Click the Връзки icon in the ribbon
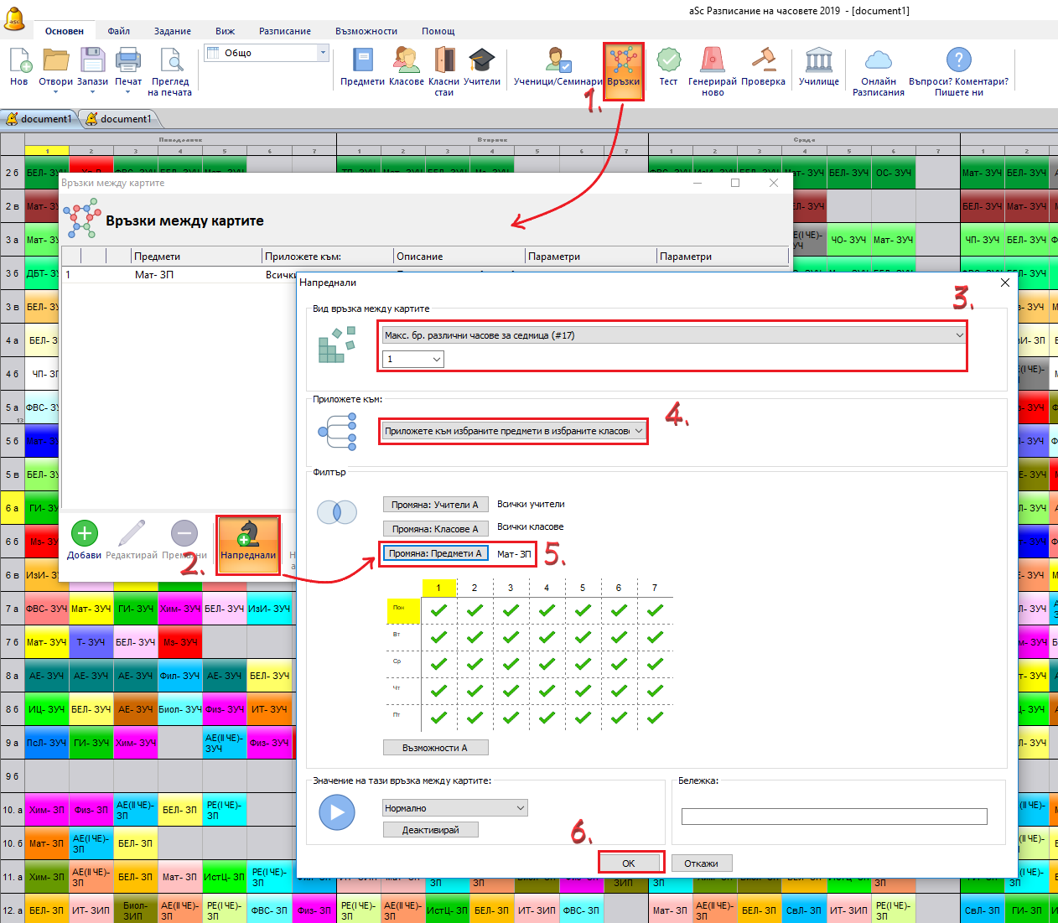Image resolution: width=1058 pixels, height=923 pixels. 623,63
